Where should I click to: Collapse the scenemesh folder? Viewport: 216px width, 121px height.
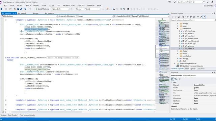pos(178,29)
